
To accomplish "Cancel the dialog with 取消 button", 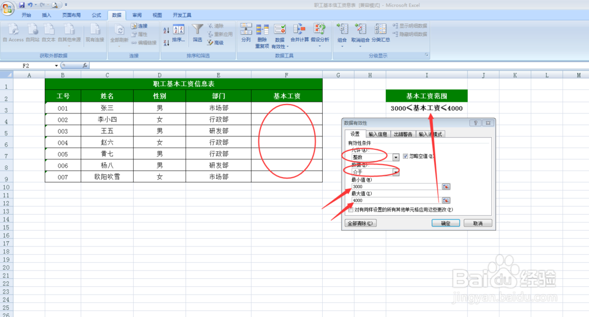I will [478, 223].
